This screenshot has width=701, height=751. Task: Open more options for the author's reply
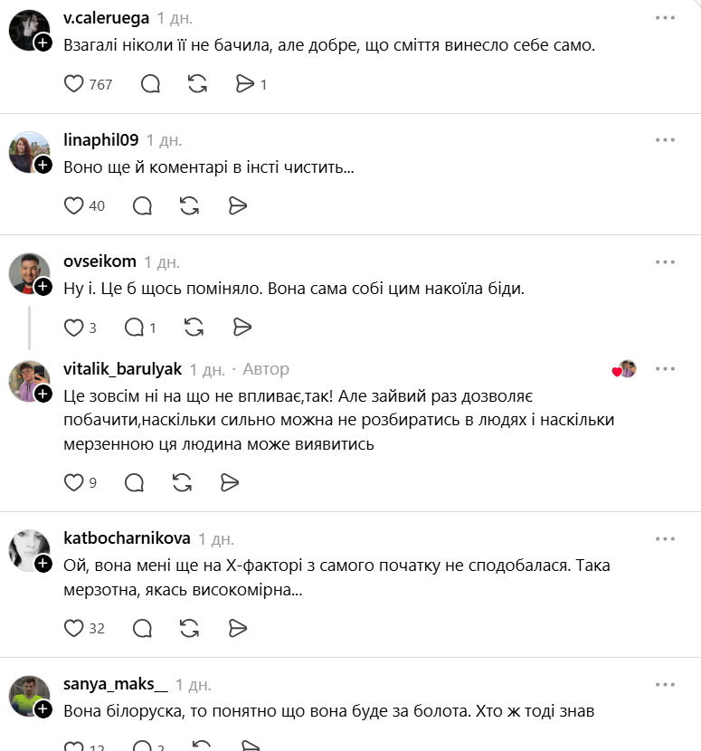(667, 368)
